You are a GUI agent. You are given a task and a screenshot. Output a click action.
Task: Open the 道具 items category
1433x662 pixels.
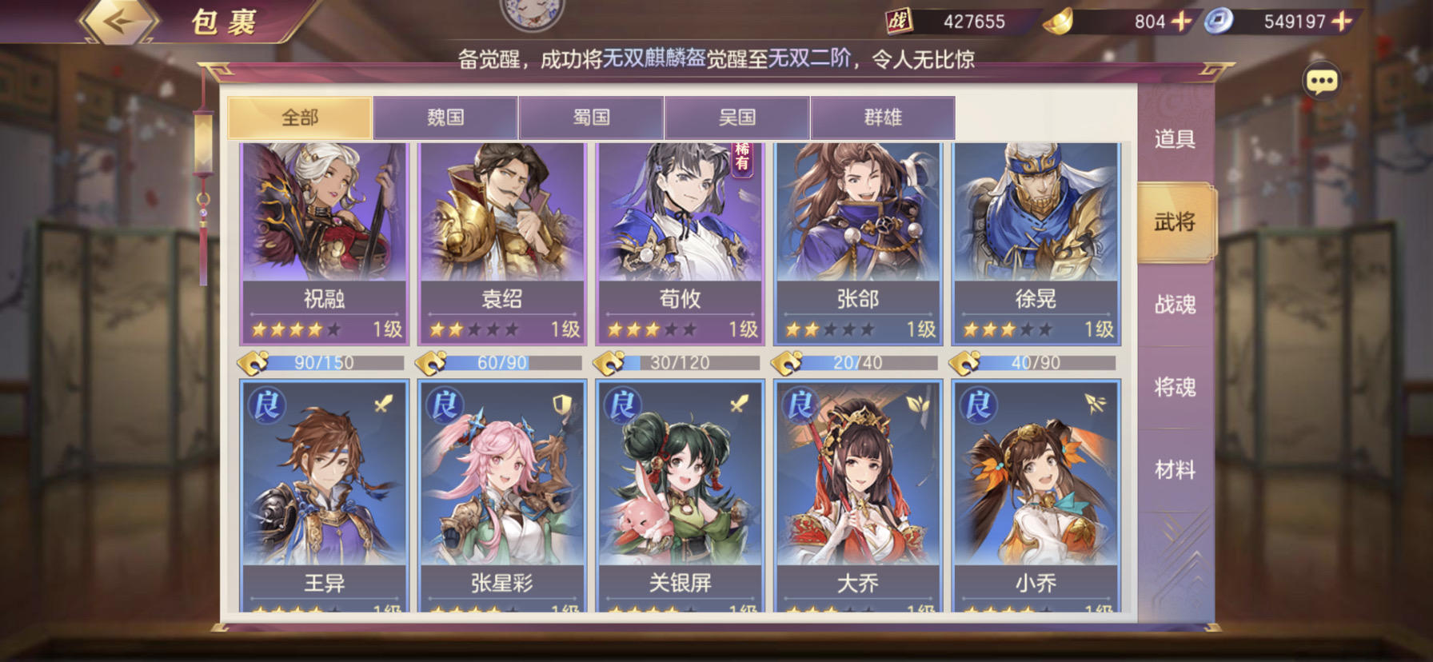[1175, 139]
